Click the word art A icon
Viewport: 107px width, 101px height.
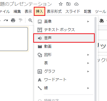[40, 80]
